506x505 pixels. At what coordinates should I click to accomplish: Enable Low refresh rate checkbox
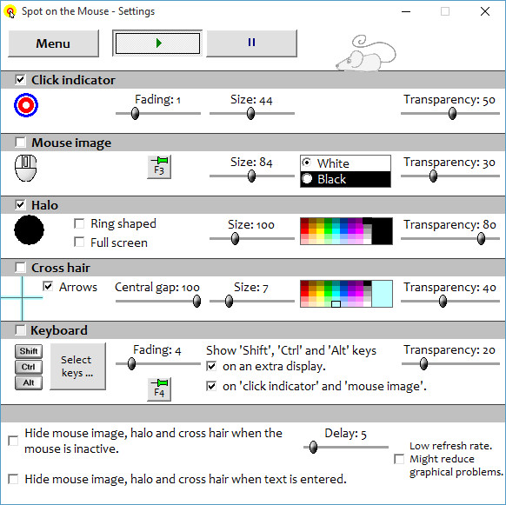(x=399, y=459)
